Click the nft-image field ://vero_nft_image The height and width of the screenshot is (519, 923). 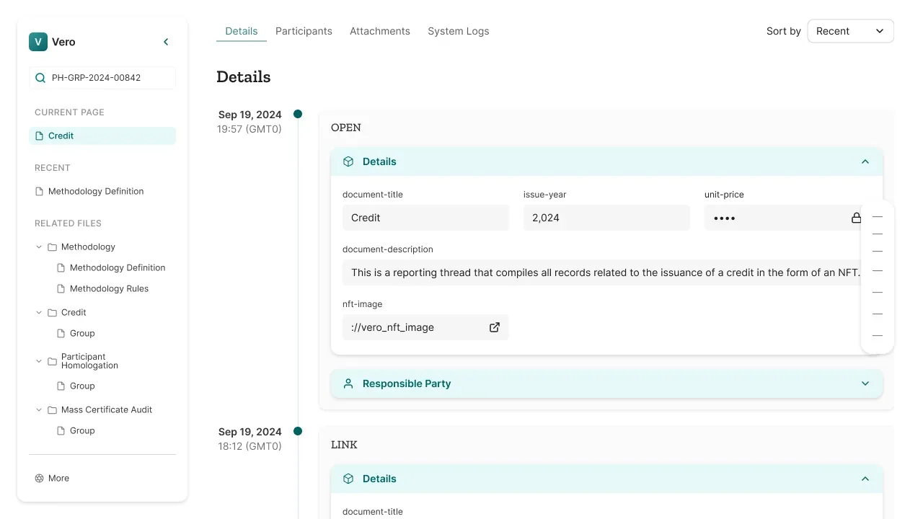425,327
